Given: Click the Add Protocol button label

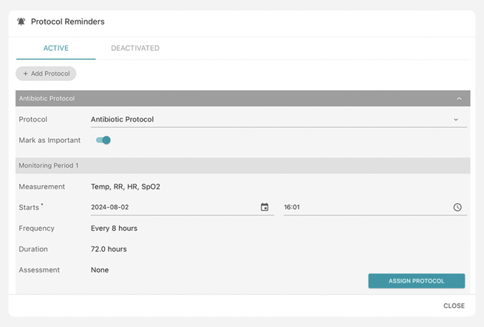Looking at the screenshot, I should pyautogui.click(x=50, y=74).
